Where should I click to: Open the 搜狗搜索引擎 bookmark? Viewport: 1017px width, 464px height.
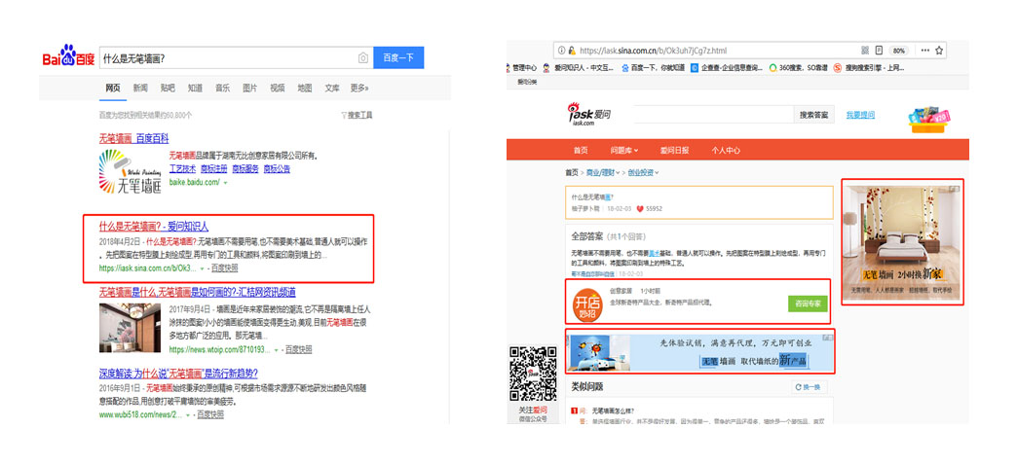click(869, 67)
